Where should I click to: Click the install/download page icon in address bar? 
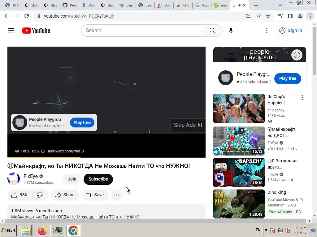pyautogui.click(x=248, y=16)
